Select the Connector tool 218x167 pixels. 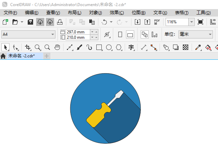[154, 48]
